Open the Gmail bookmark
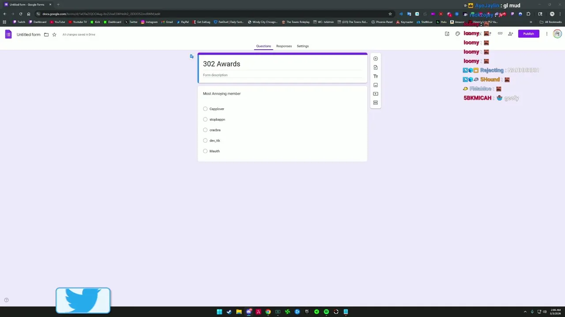 pyautogui.click(x=167, y=22)
